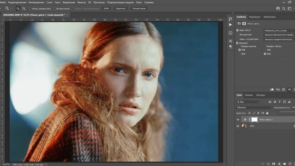Filter layers by adjustment layer icon
The width and height of the screenshot is (295, 166).
[x=275, y=102]
